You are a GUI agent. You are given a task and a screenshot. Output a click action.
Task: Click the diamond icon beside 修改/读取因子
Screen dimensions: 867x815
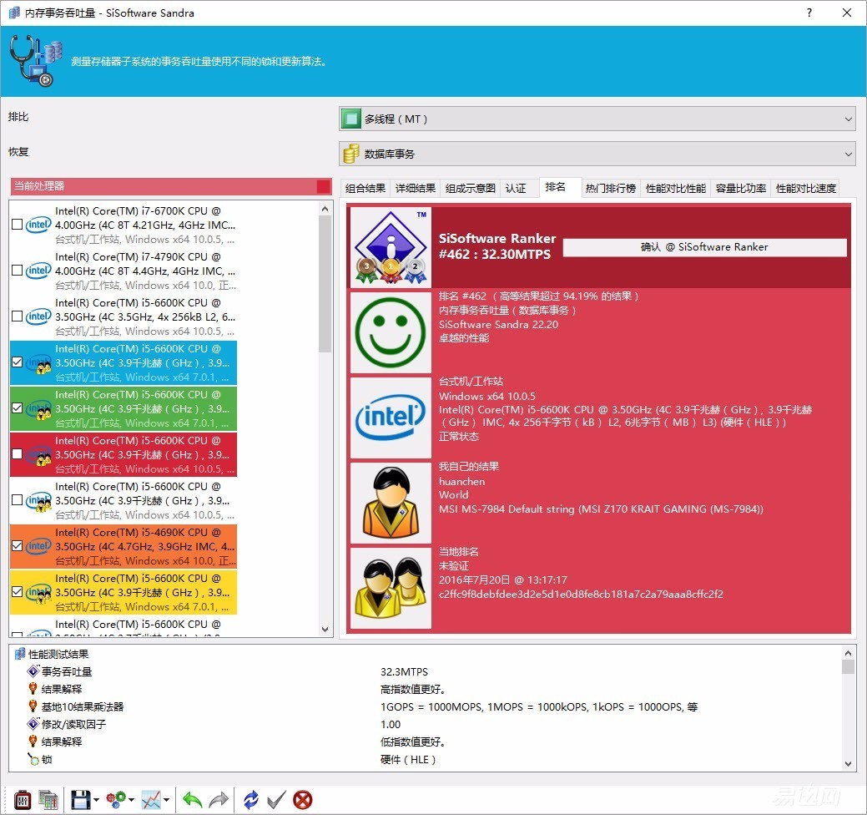tap(33, 724)
